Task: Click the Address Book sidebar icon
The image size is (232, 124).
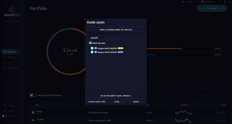Action: [x=5, y=68]
